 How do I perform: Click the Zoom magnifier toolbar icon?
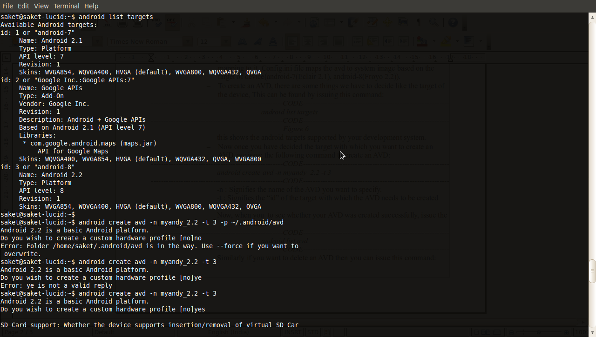click(433, 22)
